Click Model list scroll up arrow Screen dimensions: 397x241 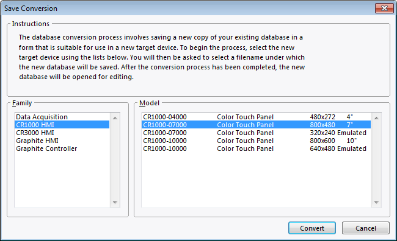click(376, 118)
